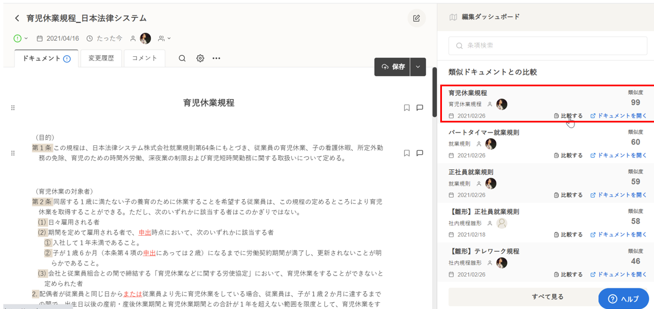This screenshot has width=654, height=309.
Task: Switch to the コメント tab
Action: coord(144,58)
